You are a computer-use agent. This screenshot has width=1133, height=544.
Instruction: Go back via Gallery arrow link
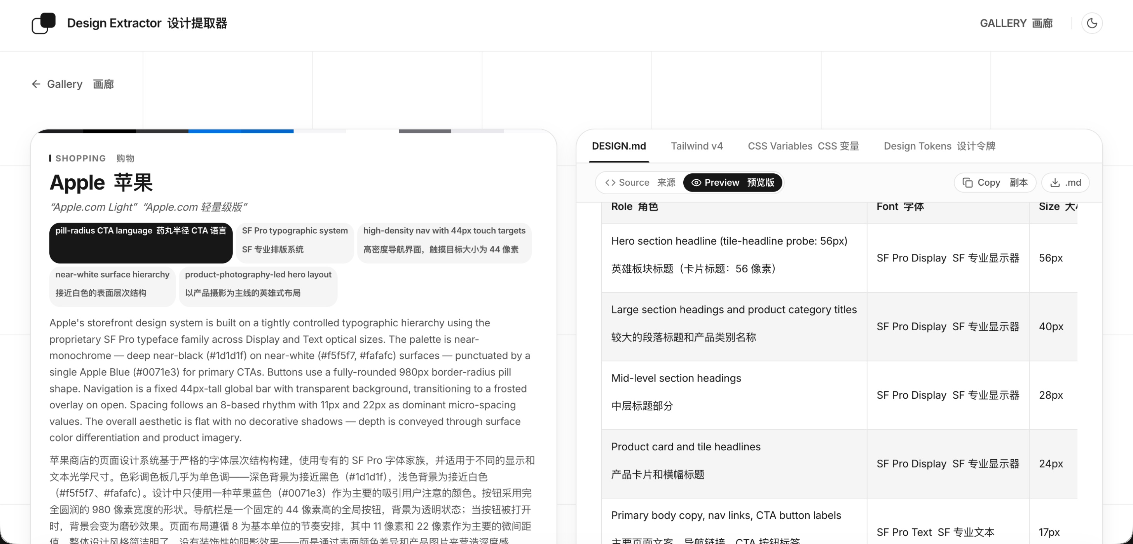[x=73, y=84]
